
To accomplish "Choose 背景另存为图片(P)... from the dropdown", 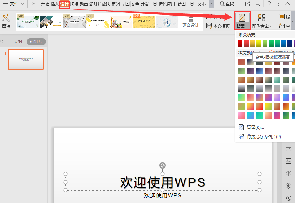I will 265,136.
